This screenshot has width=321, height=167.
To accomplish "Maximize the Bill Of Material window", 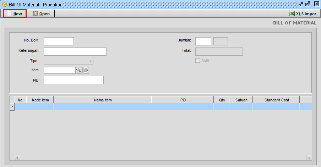I will coord(308,4).
